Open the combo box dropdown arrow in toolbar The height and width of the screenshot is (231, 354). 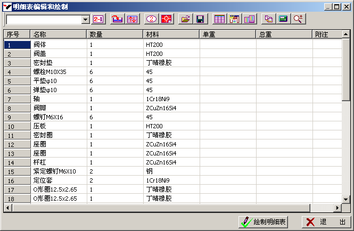(86, 20)
